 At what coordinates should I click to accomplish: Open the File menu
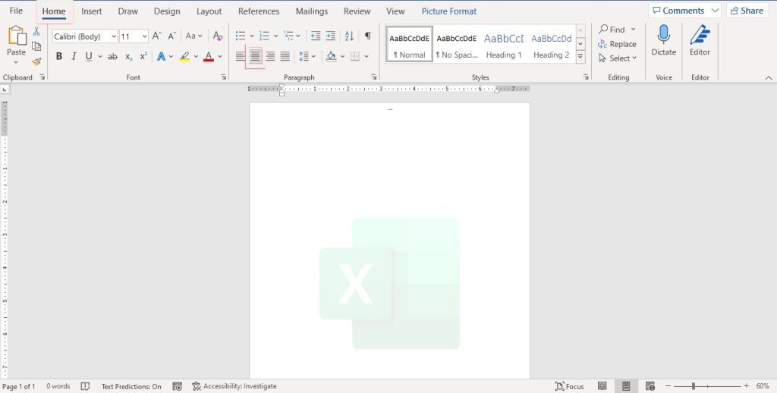[x=16, y=11]
